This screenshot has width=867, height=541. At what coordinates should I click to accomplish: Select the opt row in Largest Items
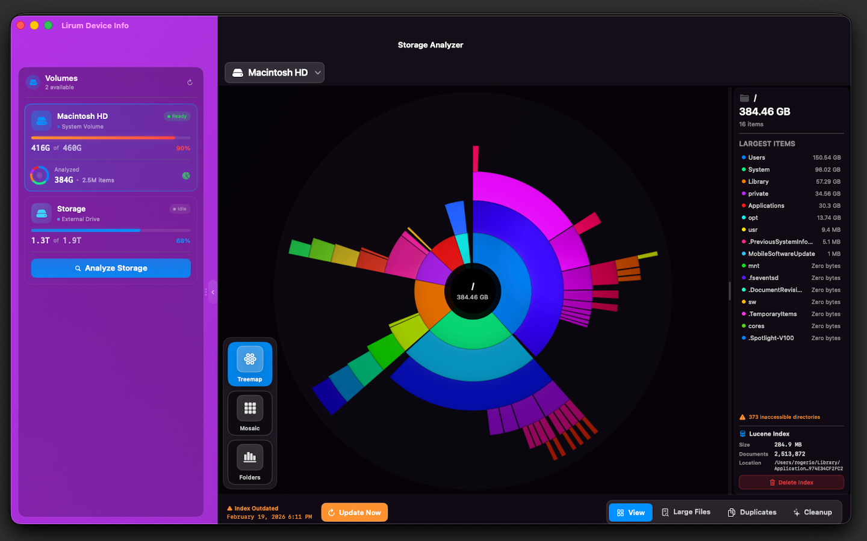tap(791, 218)
